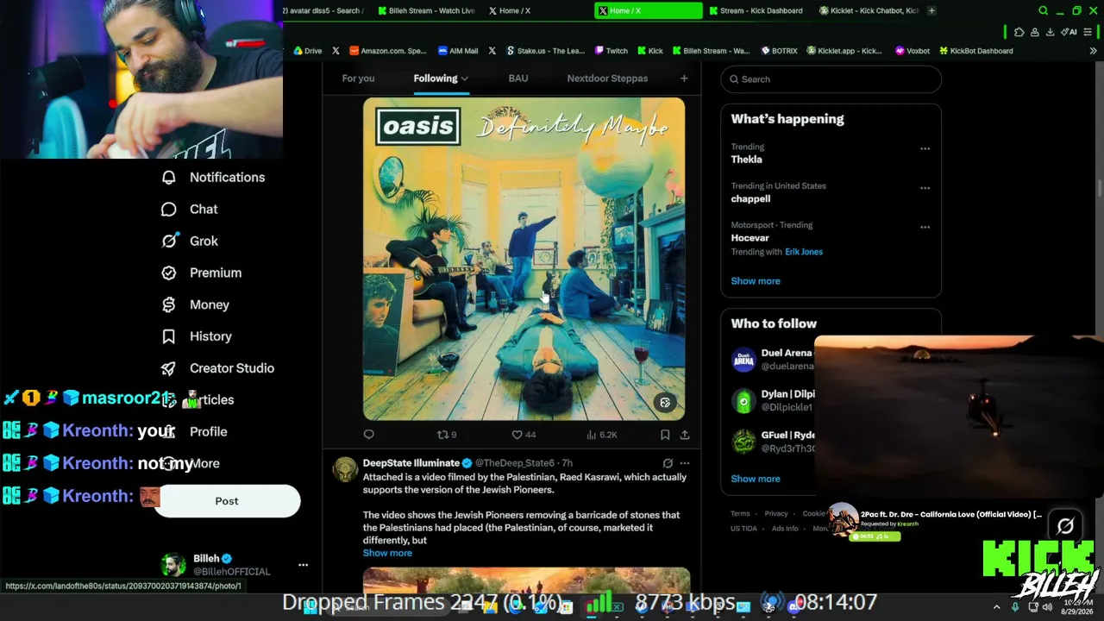Image resolution: width=1104 pixels, height=621 pixels.
Task: Share the Oasis album post
Action: tap(685, 435)
